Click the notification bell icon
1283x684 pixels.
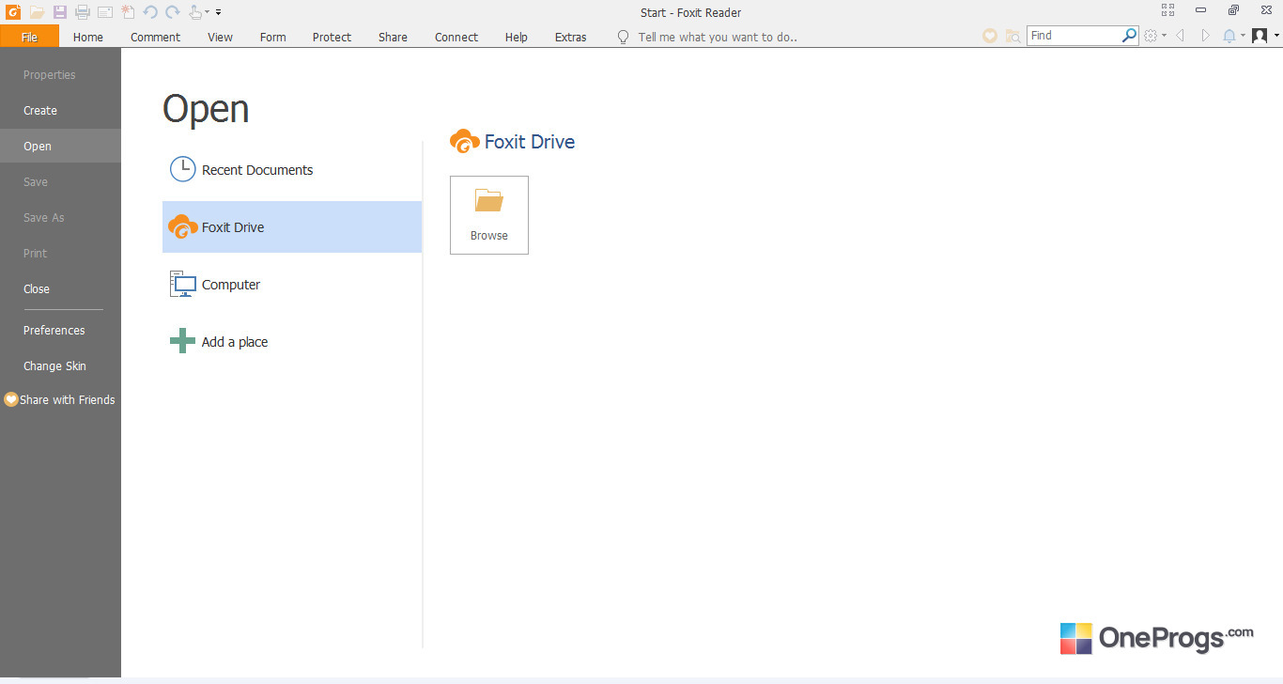point(1229,36)
